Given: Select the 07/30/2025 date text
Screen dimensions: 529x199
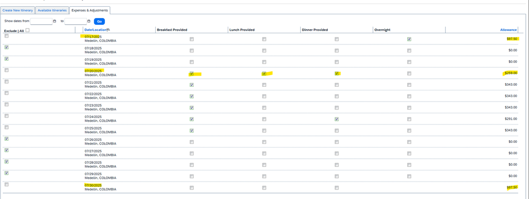Looking at the screenshot, I should [x=93, y=186].
